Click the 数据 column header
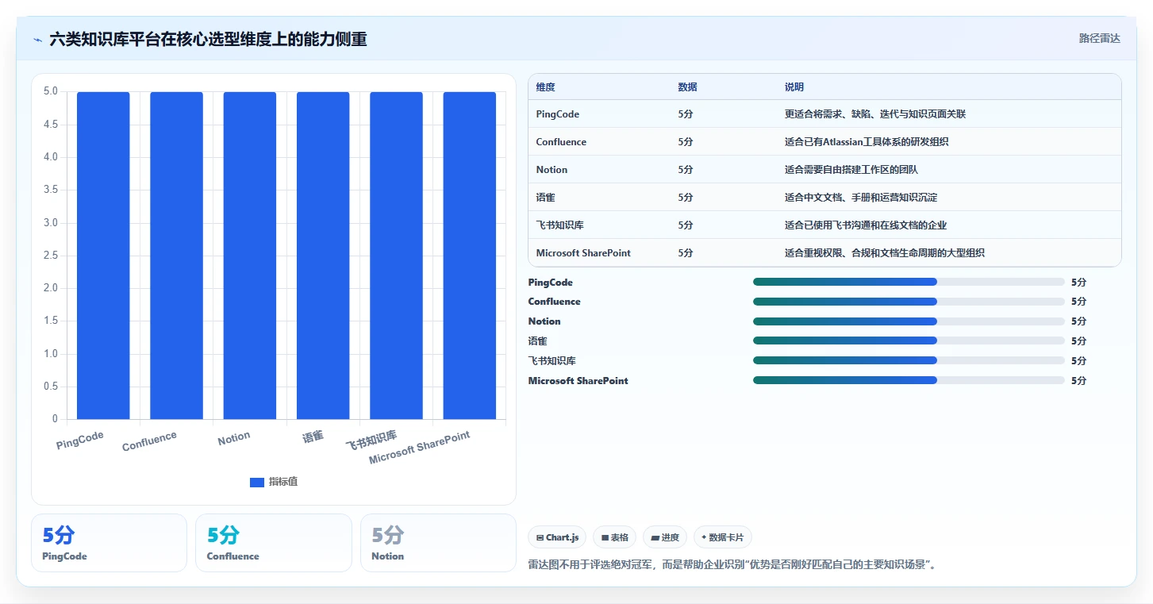 coord(688,87)
